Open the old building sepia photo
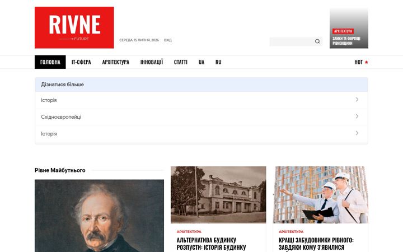 coord(218,195)
